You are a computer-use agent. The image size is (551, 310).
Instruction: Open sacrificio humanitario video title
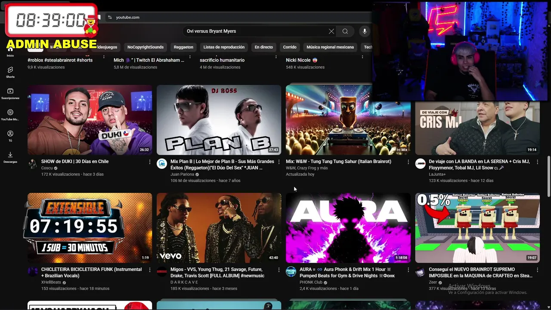pyautogui.click(x=222, y=60)
